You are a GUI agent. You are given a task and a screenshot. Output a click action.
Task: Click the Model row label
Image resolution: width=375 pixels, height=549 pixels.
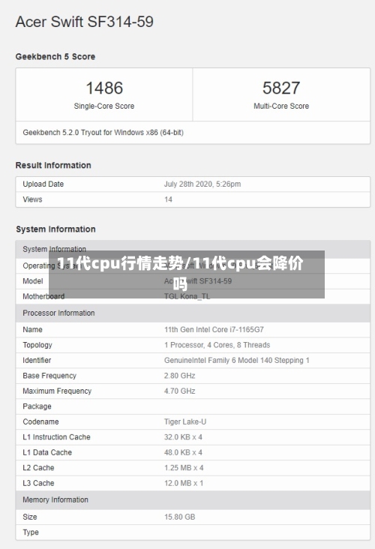coord(33,281)
